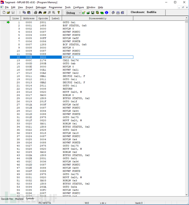Click the Opcode column header
The image size is (189, 205).
pos(43,18)
